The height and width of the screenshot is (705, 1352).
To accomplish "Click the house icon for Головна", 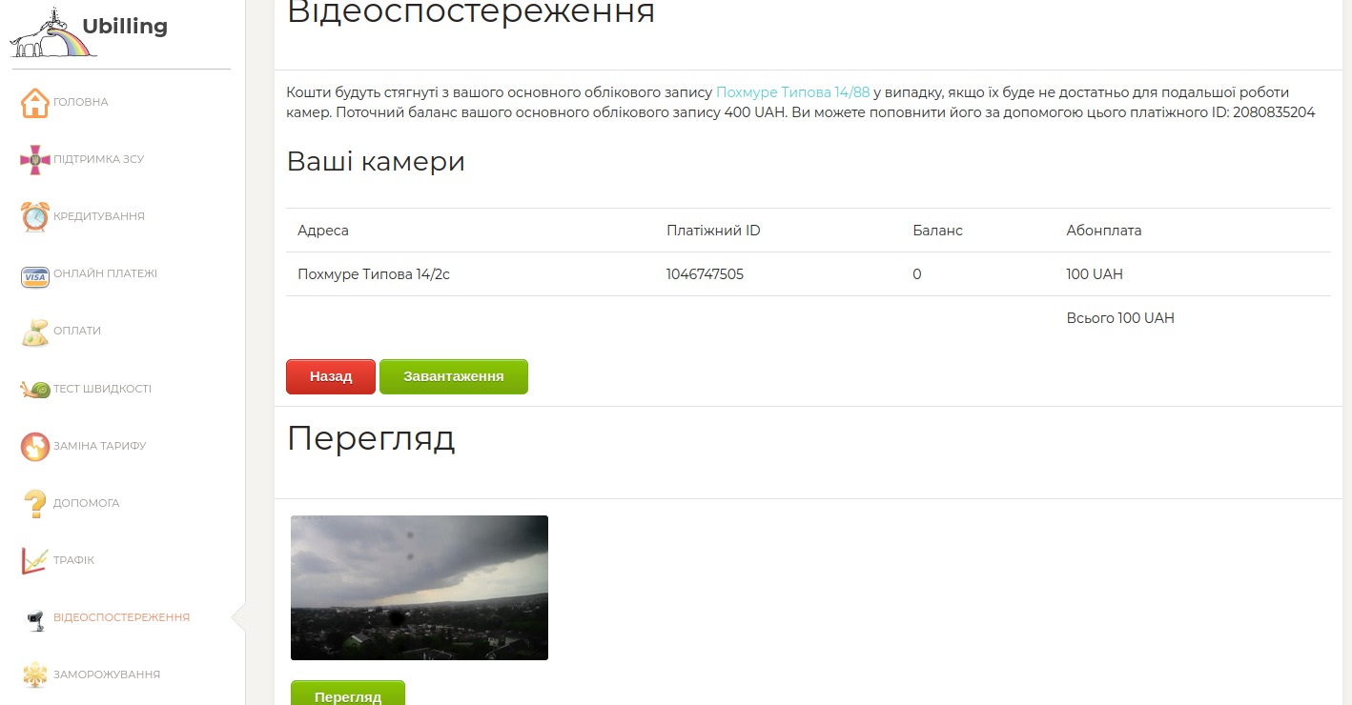I will coord(34,103).
